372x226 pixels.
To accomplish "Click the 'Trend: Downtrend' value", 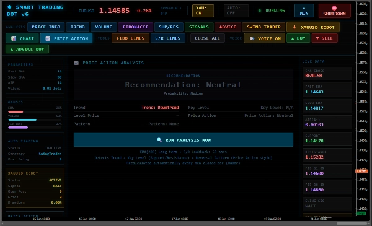I will pos(160,108).
